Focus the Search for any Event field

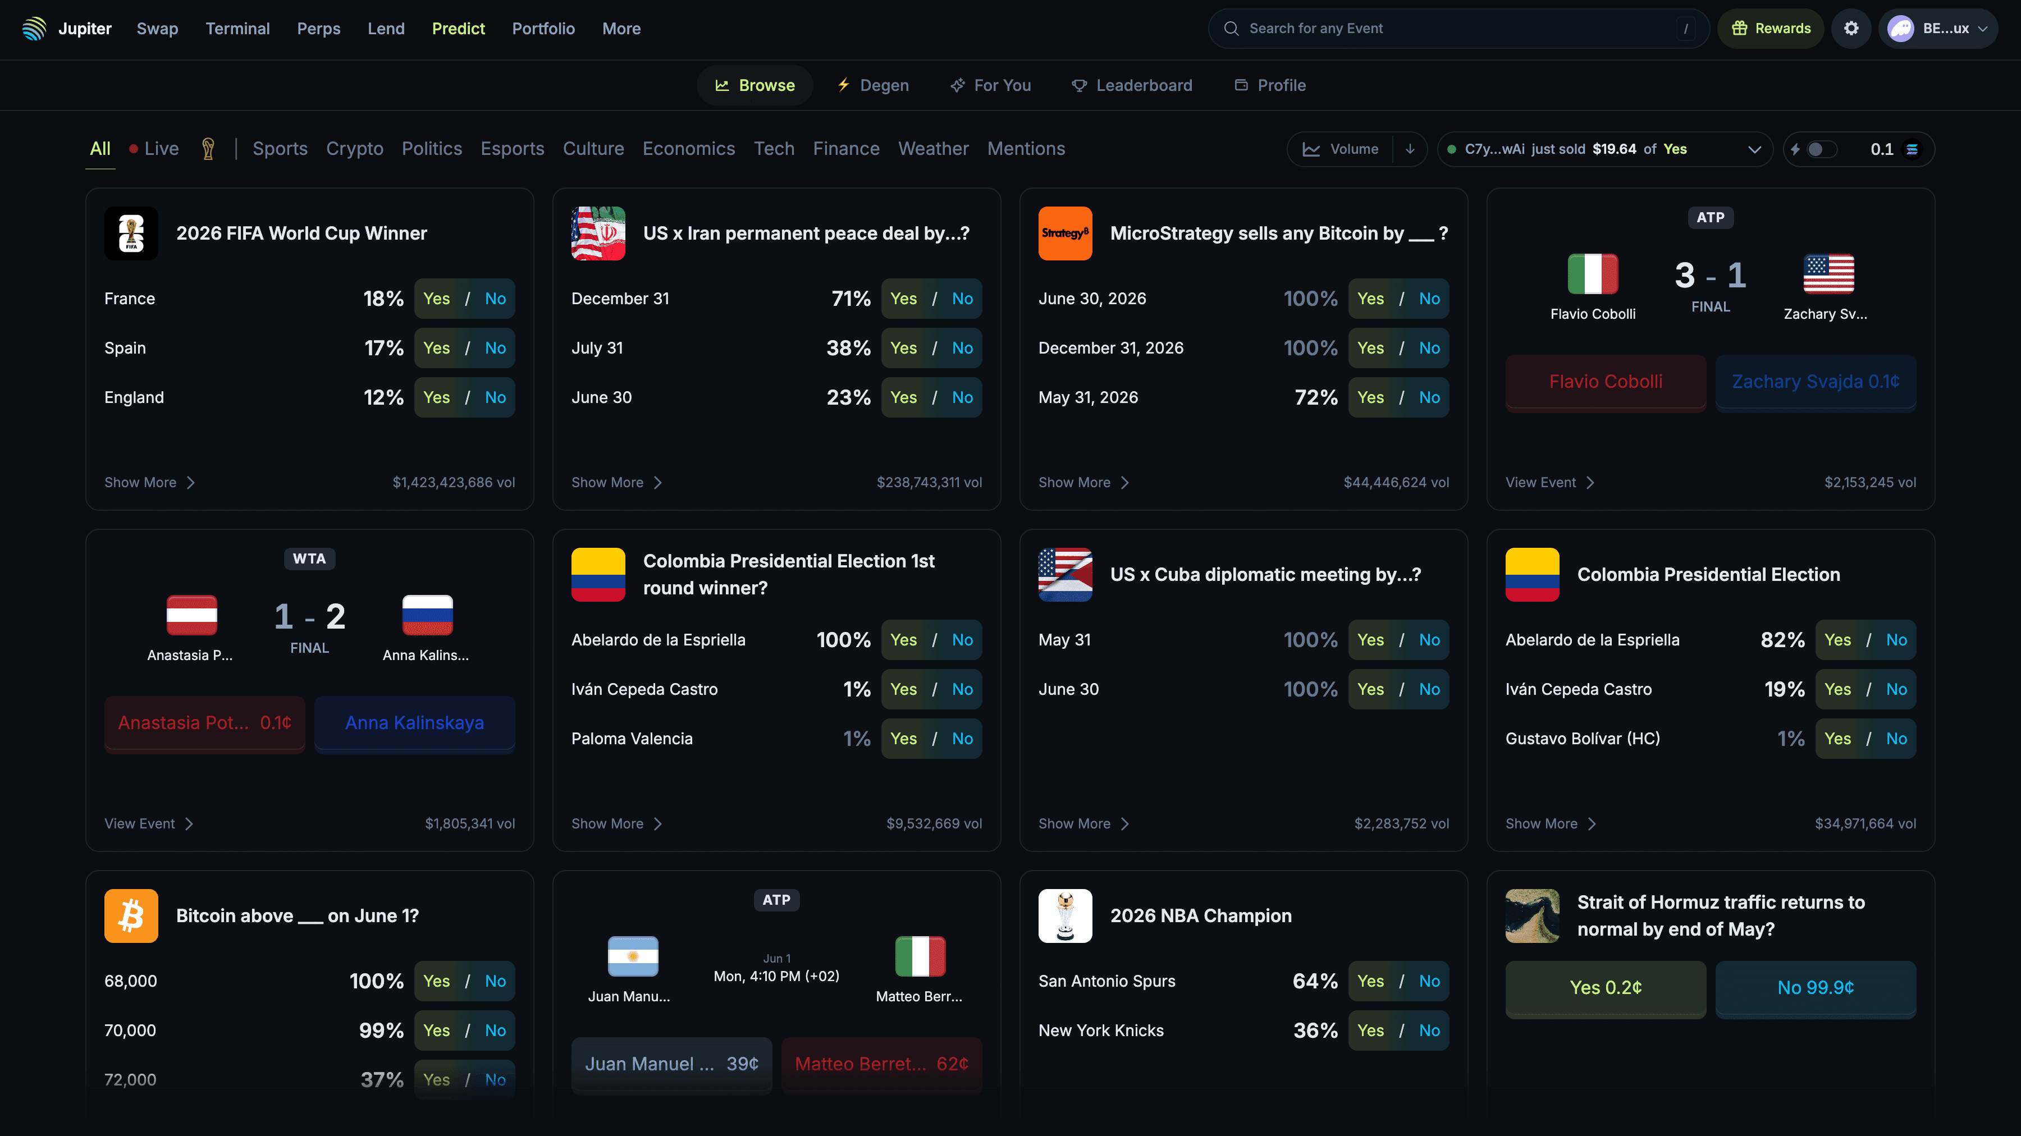click(1458, 28)
